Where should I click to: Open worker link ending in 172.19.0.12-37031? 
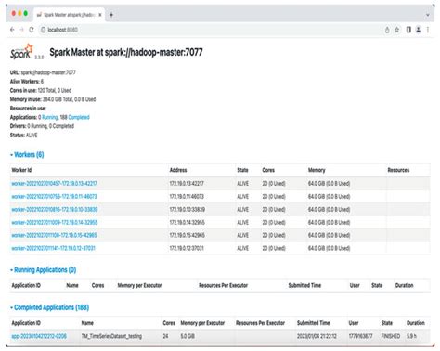[x=53, y=248]
